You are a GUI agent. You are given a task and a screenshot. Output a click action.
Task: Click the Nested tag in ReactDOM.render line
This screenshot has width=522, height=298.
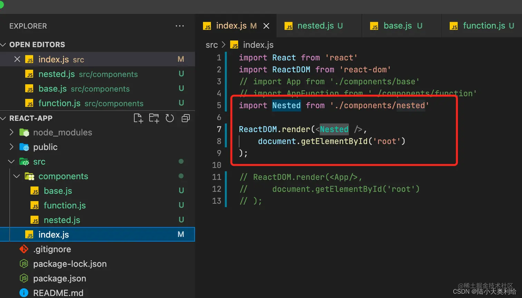[334, 129]
